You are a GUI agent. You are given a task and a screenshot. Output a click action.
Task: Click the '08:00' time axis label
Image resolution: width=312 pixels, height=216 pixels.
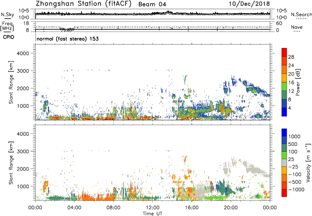[x=113, y=208]
